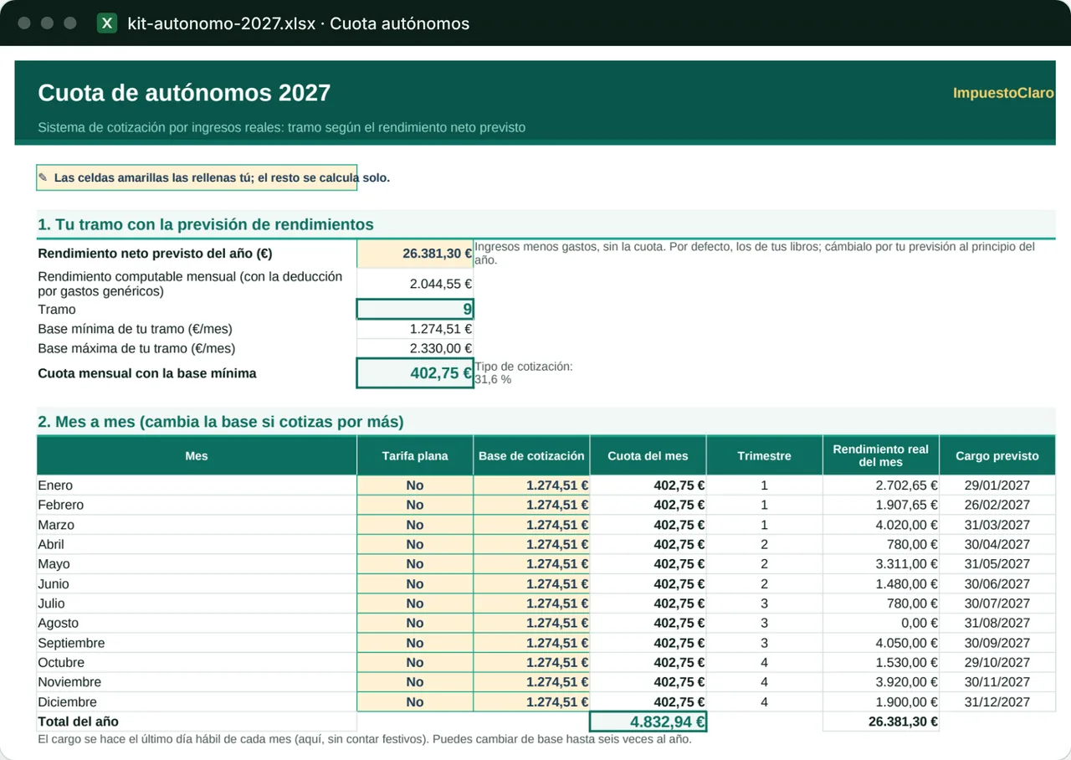Select Tarifa plana cell for Julio
Viewport: 1071px width, 760px height.
(415, 603)
